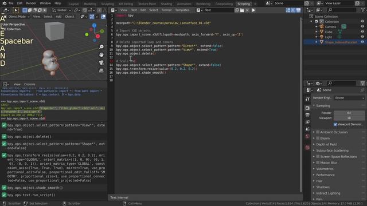Toggle syntax highlighting in the text editor

[298, 10]
